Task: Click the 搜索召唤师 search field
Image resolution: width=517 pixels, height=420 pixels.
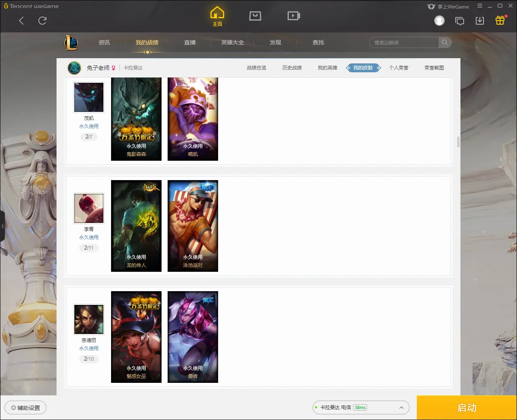Action: pos(404,42)
